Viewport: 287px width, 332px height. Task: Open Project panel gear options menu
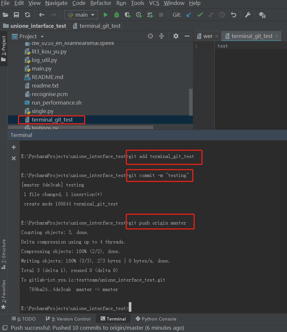pos(176,36)
